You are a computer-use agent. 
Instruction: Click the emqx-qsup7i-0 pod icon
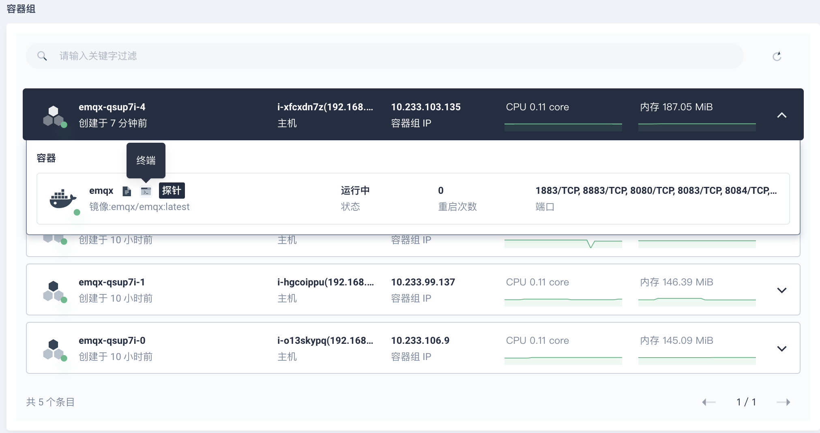[55, 349]
